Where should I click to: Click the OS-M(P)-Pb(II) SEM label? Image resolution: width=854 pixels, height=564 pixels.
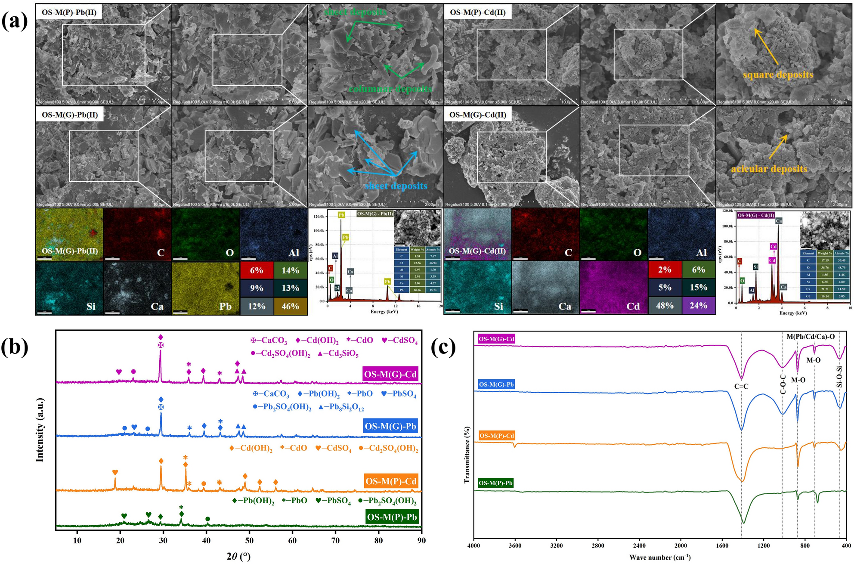(x=69, y=12)
